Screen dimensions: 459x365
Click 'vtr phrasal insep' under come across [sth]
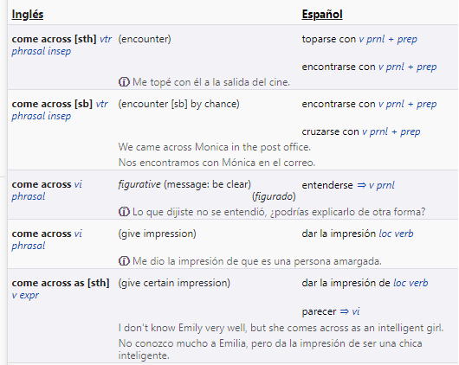61,45
